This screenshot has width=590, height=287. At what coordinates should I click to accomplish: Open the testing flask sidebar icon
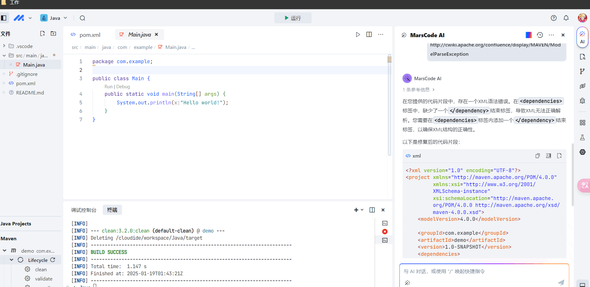(583, 137)
